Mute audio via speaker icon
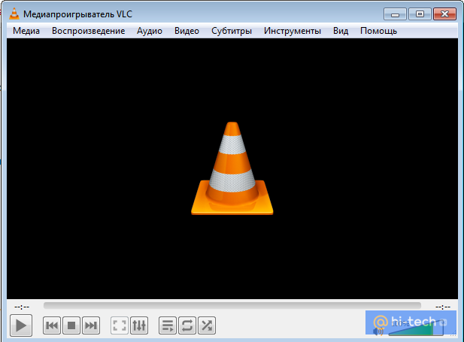Screen dimensions: 464x342 (378, 331)
